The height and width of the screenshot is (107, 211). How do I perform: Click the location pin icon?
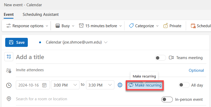tap(9, 99)
